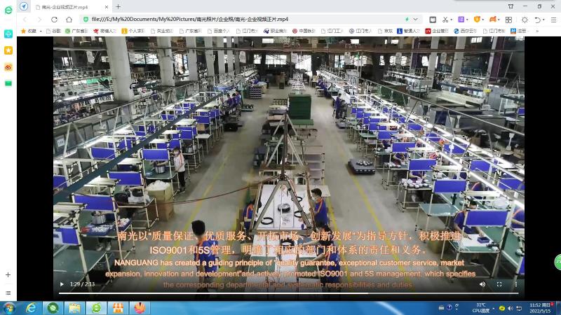Open the 中国铁路 bookmark
Screen dimensions: 561x315
(304, 31)
